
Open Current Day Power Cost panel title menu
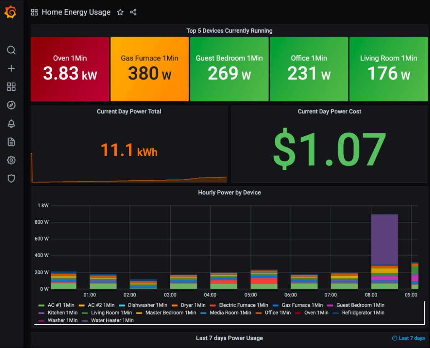pyautogui.click(x=329, y=112)
